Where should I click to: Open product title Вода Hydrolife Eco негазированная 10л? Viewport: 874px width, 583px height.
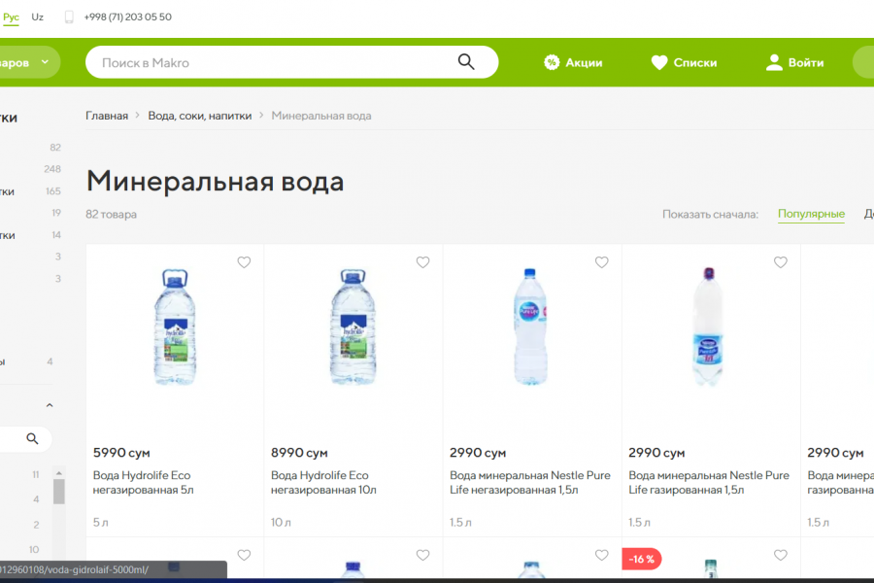point(323,483)
